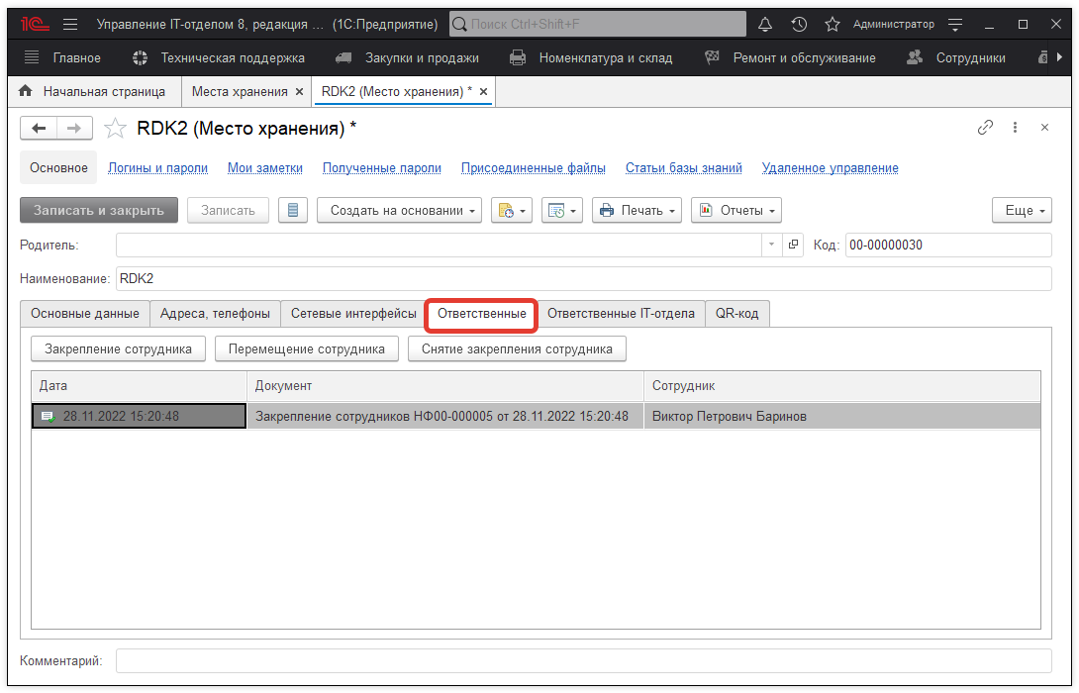
Task: Open the Родитель field dropdown arrow
Action: tap(772, 245)
